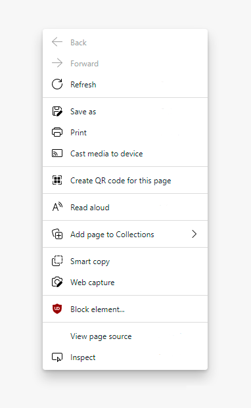Open View page source
The width and height of the screenshot is (251, 408).
click(125, 336)
